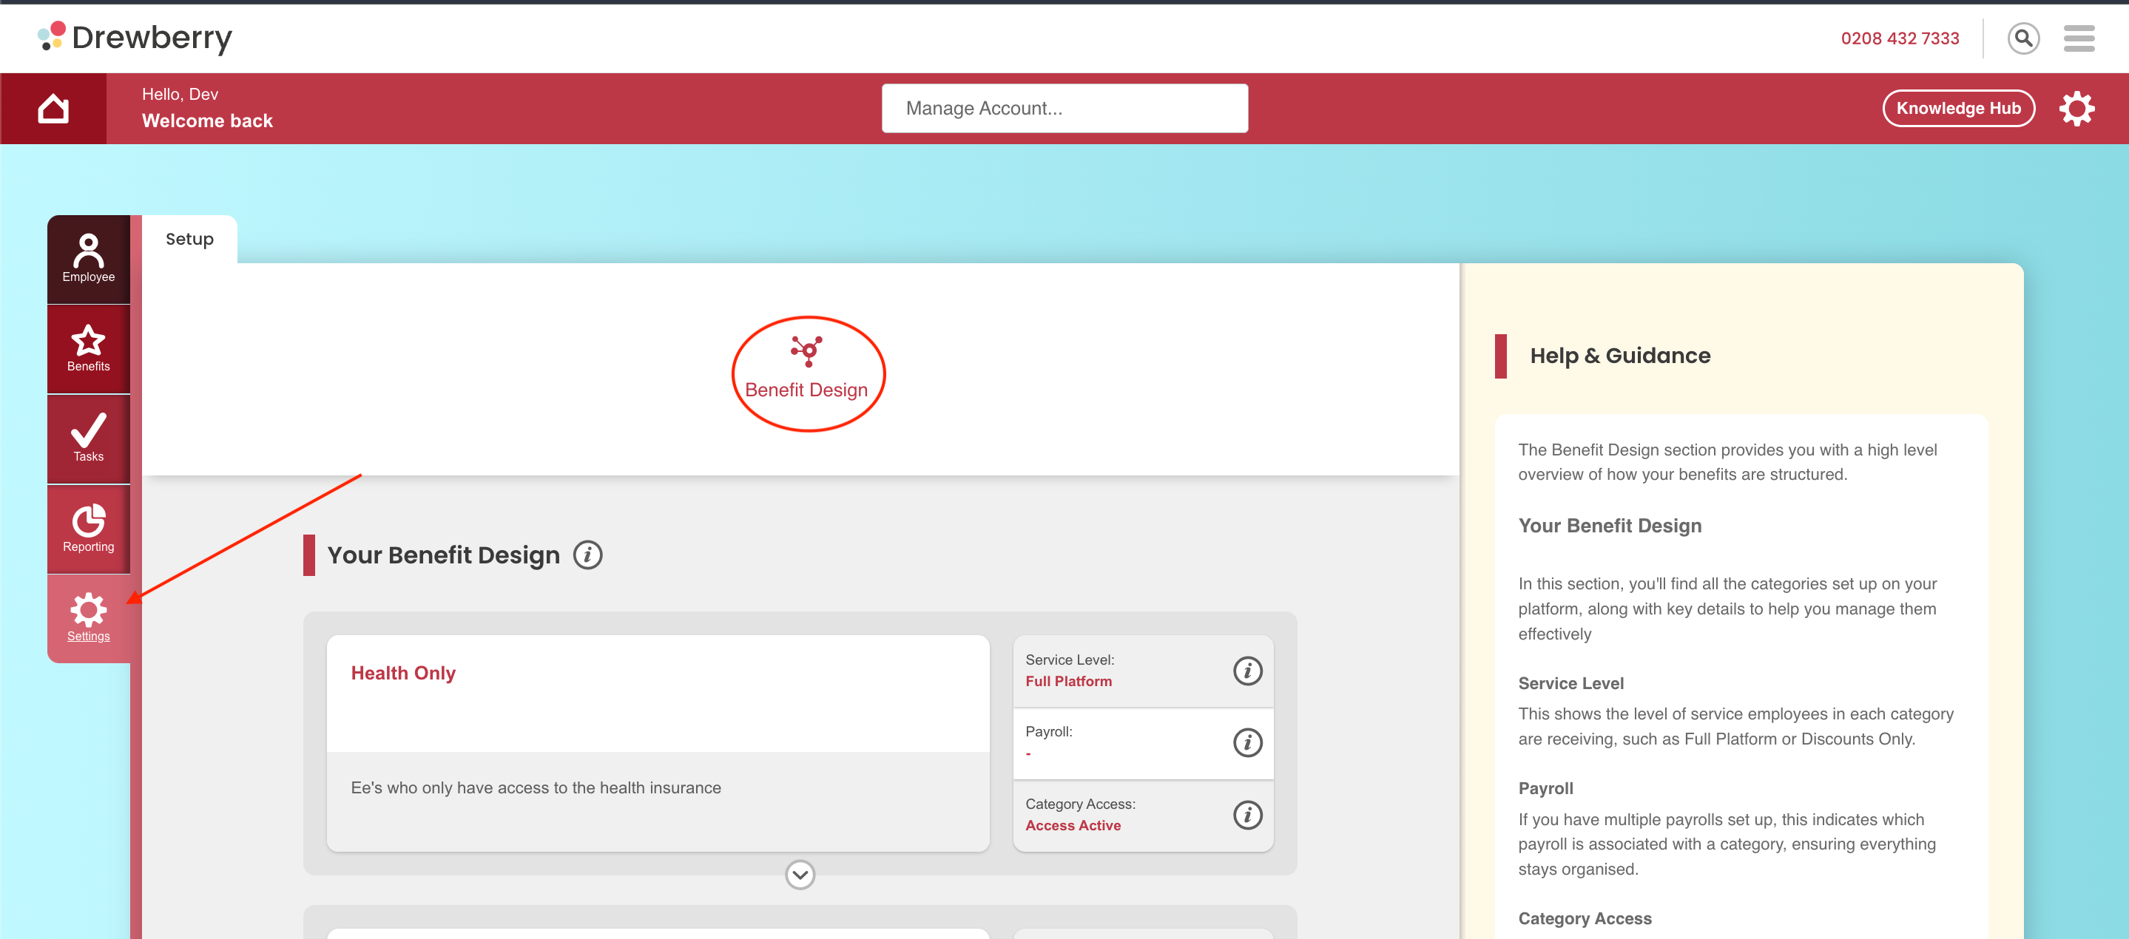2129x939 pixels.
Task: Show Payroll info tooltip
Action: (1246, 742)
